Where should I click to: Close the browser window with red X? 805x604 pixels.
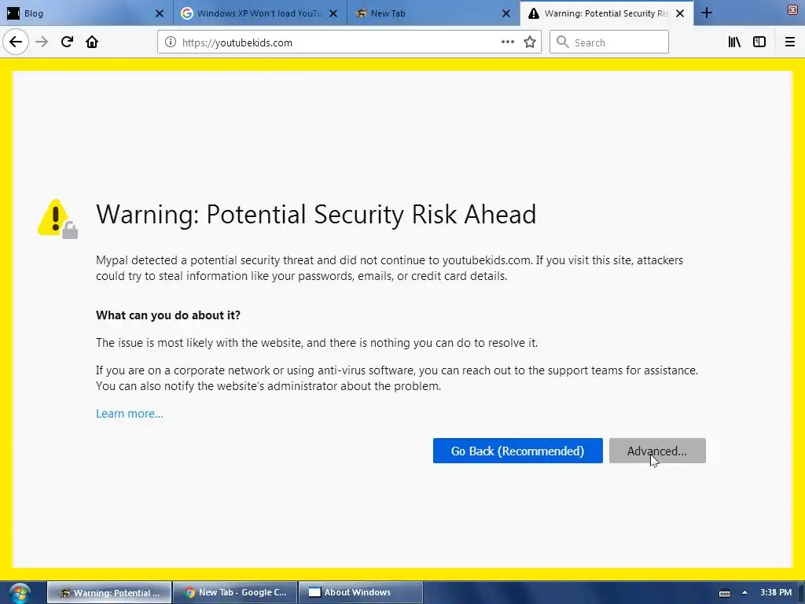(x=793, y=10)
